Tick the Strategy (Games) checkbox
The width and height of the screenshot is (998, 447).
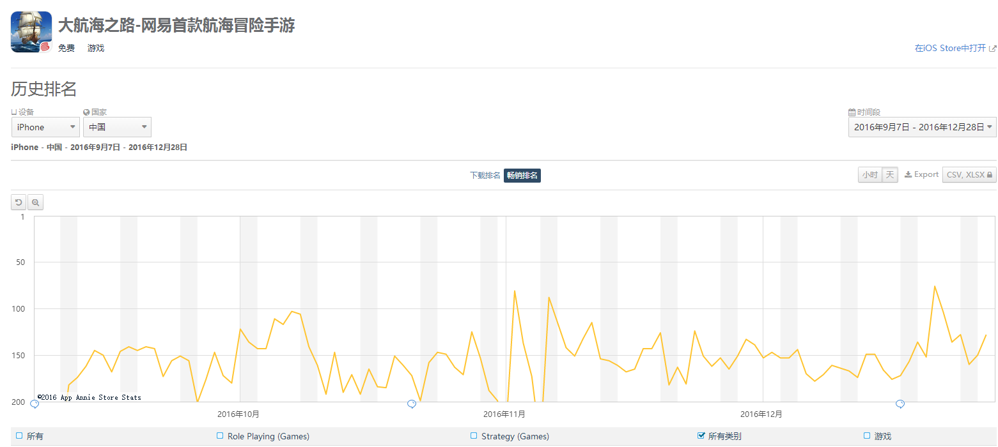(474, 436)
